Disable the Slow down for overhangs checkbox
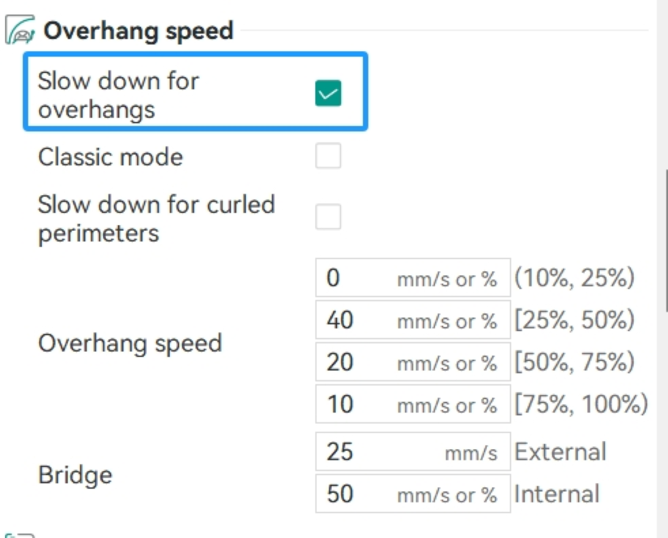668x538 pixels. tap(328, 93)
